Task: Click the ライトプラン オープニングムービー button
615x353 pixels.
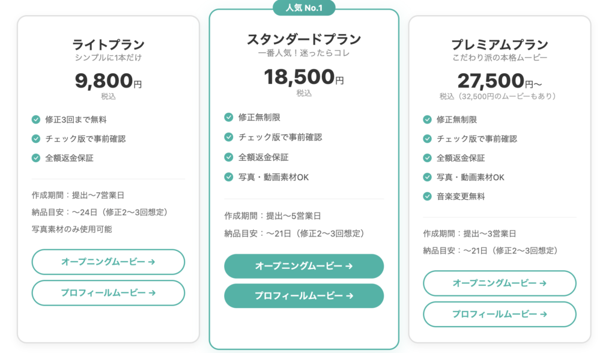Action: point(108,262)
